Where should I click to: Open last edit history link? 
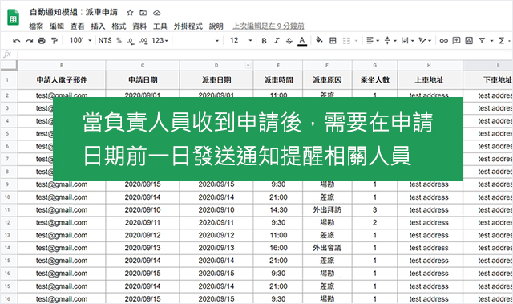269,26
